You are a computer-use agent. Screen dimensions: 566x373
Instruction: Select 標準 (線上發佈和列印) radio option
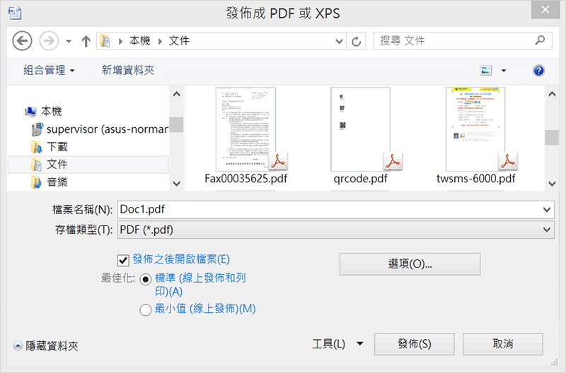tap(146, 279)
